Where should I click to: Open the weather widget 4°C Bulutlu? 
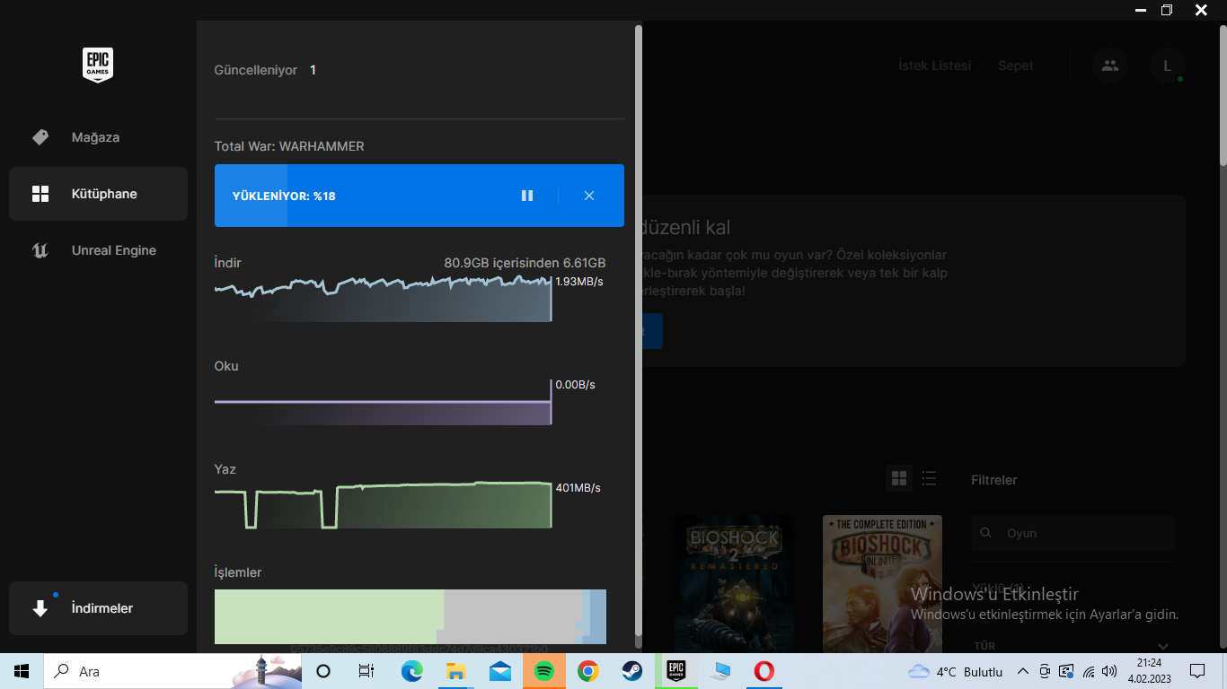tap(956, 671)
